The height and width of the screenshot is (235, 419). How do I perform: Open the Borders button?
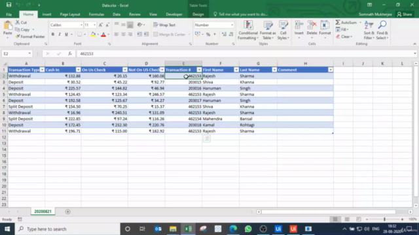(80, 35)
